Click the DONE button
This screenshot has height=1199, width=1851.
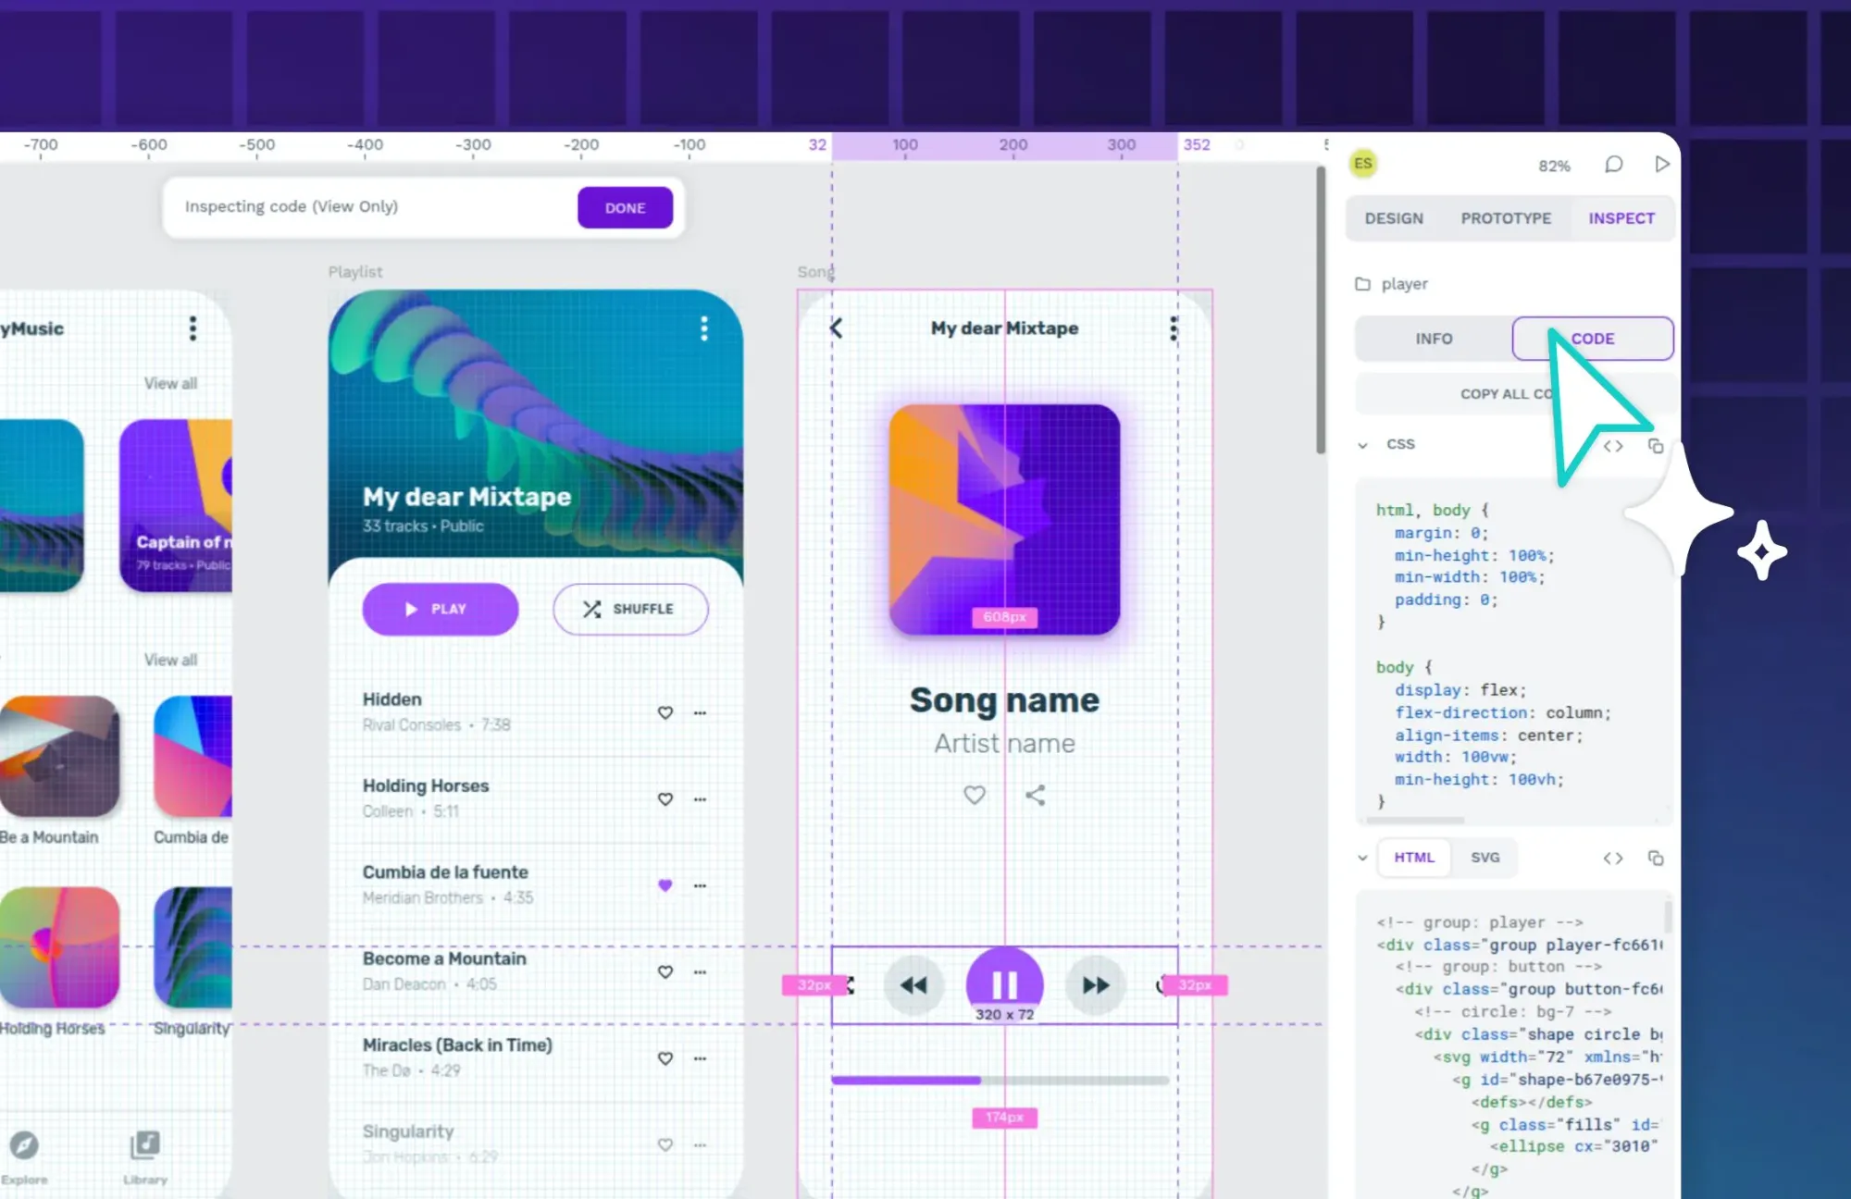pyautogui.click(x=625, y=208)
